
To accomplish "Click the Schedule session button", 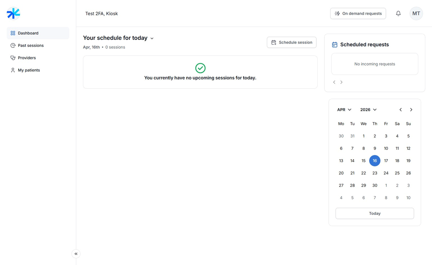I will pos(292,43).
